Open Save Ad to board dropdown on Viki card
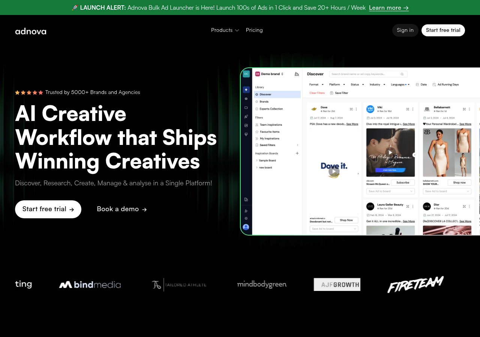The width and height of the screenshot is (480, 337). (390, 191)
